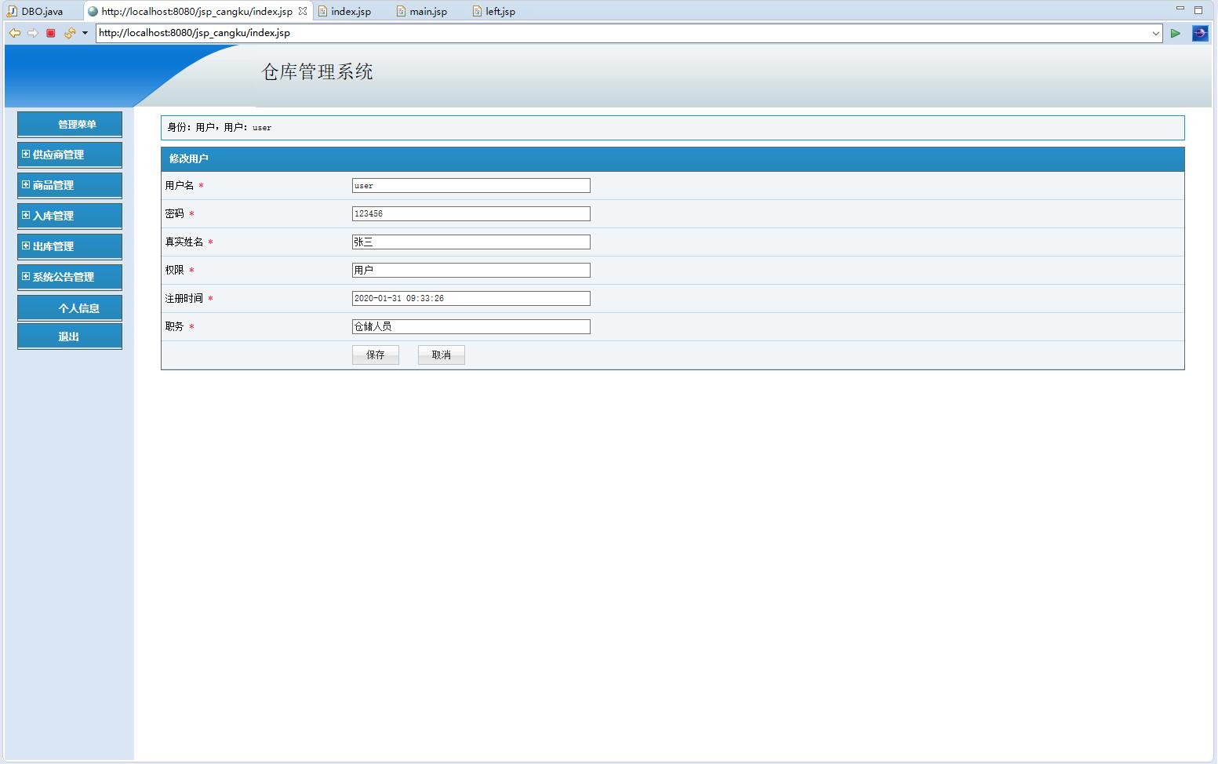The height and width of the screenshot is (764, 1218).
Task: Open the dropdown arrow beside the refresh icon
Action: (x=85, y=33)
